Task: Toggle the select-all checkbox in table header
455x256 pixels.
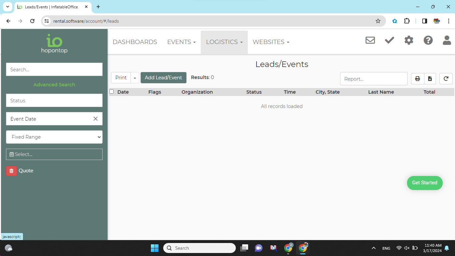Action: pyautogui.click(x=112, y=92)
